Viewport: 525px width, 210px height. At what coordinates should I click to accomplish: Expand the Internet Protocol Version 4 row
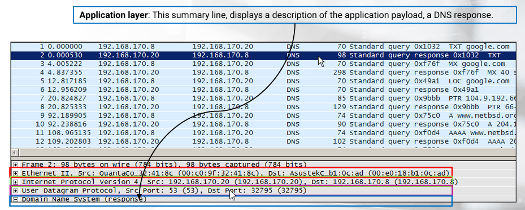tap(15, 182)
